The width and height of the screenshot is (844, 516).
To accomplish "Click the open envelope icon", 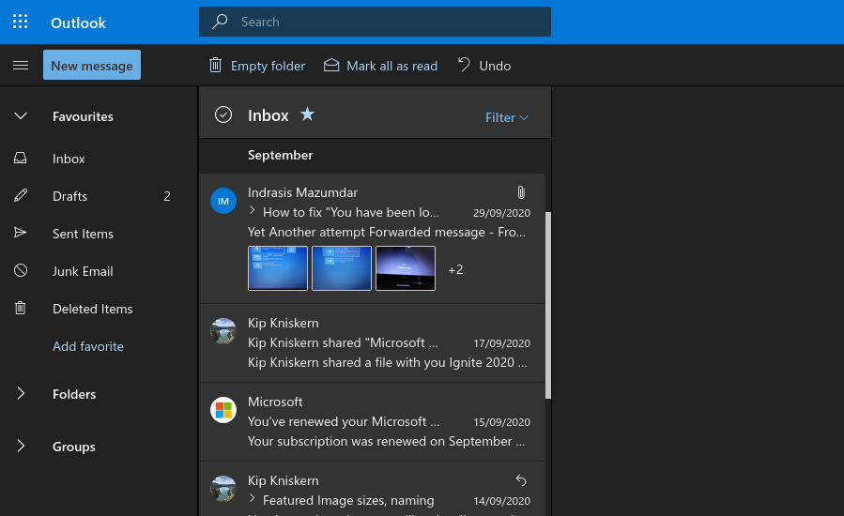I will (x=331, y=65).
